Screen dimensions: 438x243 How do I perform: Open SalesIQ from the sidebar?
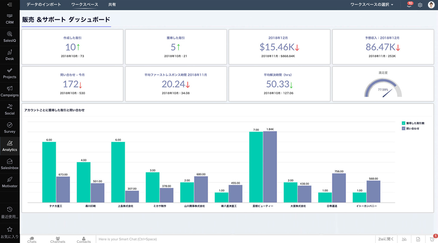coord(9,36)
